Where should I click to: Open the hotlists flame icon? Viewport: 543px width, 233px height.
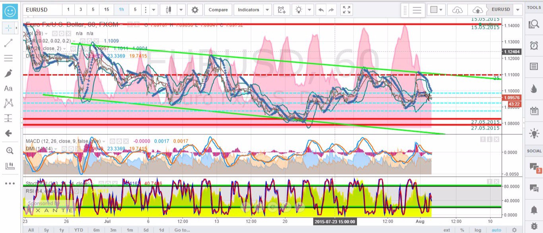(x=534, y=89)
